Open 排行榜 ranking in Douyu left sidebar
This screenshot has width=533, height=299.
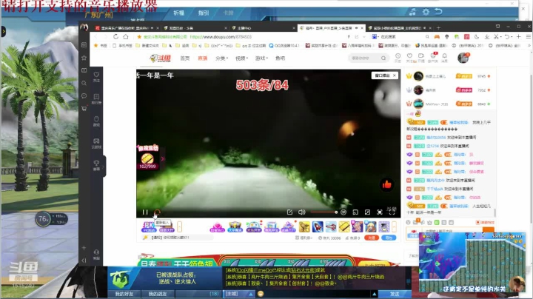click(96, 99)
